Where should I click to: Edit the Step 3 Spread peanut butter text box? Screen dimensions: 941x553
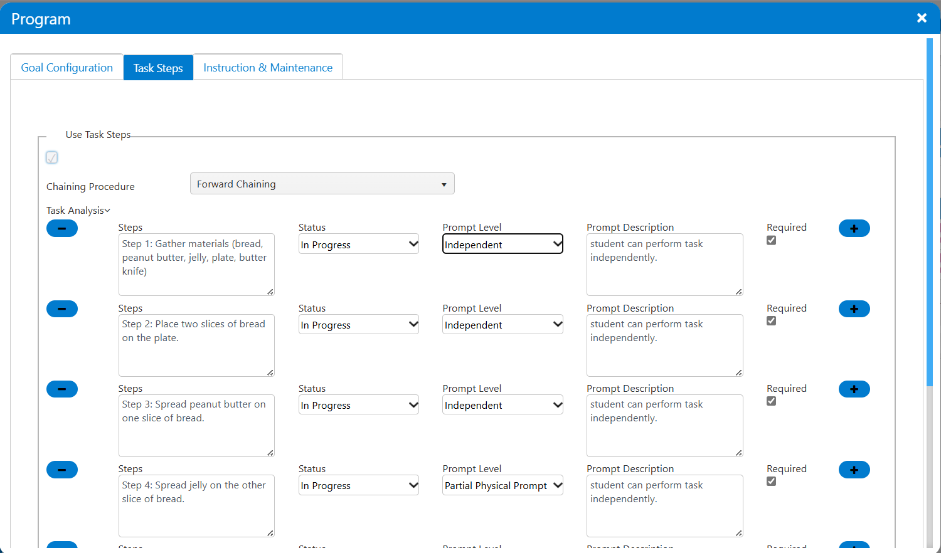196,426
